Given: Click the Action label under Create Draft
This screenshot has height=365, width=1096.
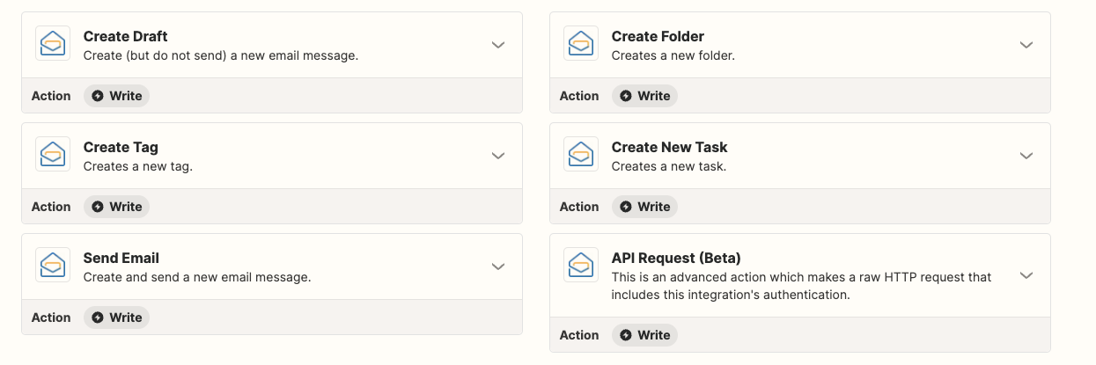Looking at the screenshot, I should click(x=51, y=96).
